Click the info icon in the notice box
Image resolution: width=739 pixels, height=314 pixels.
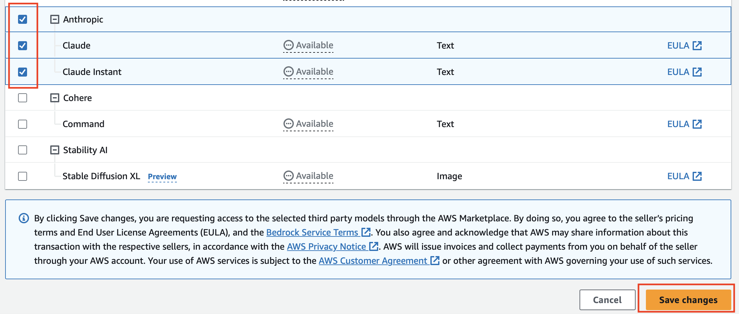pyautogui.click(x=24, y=218)
